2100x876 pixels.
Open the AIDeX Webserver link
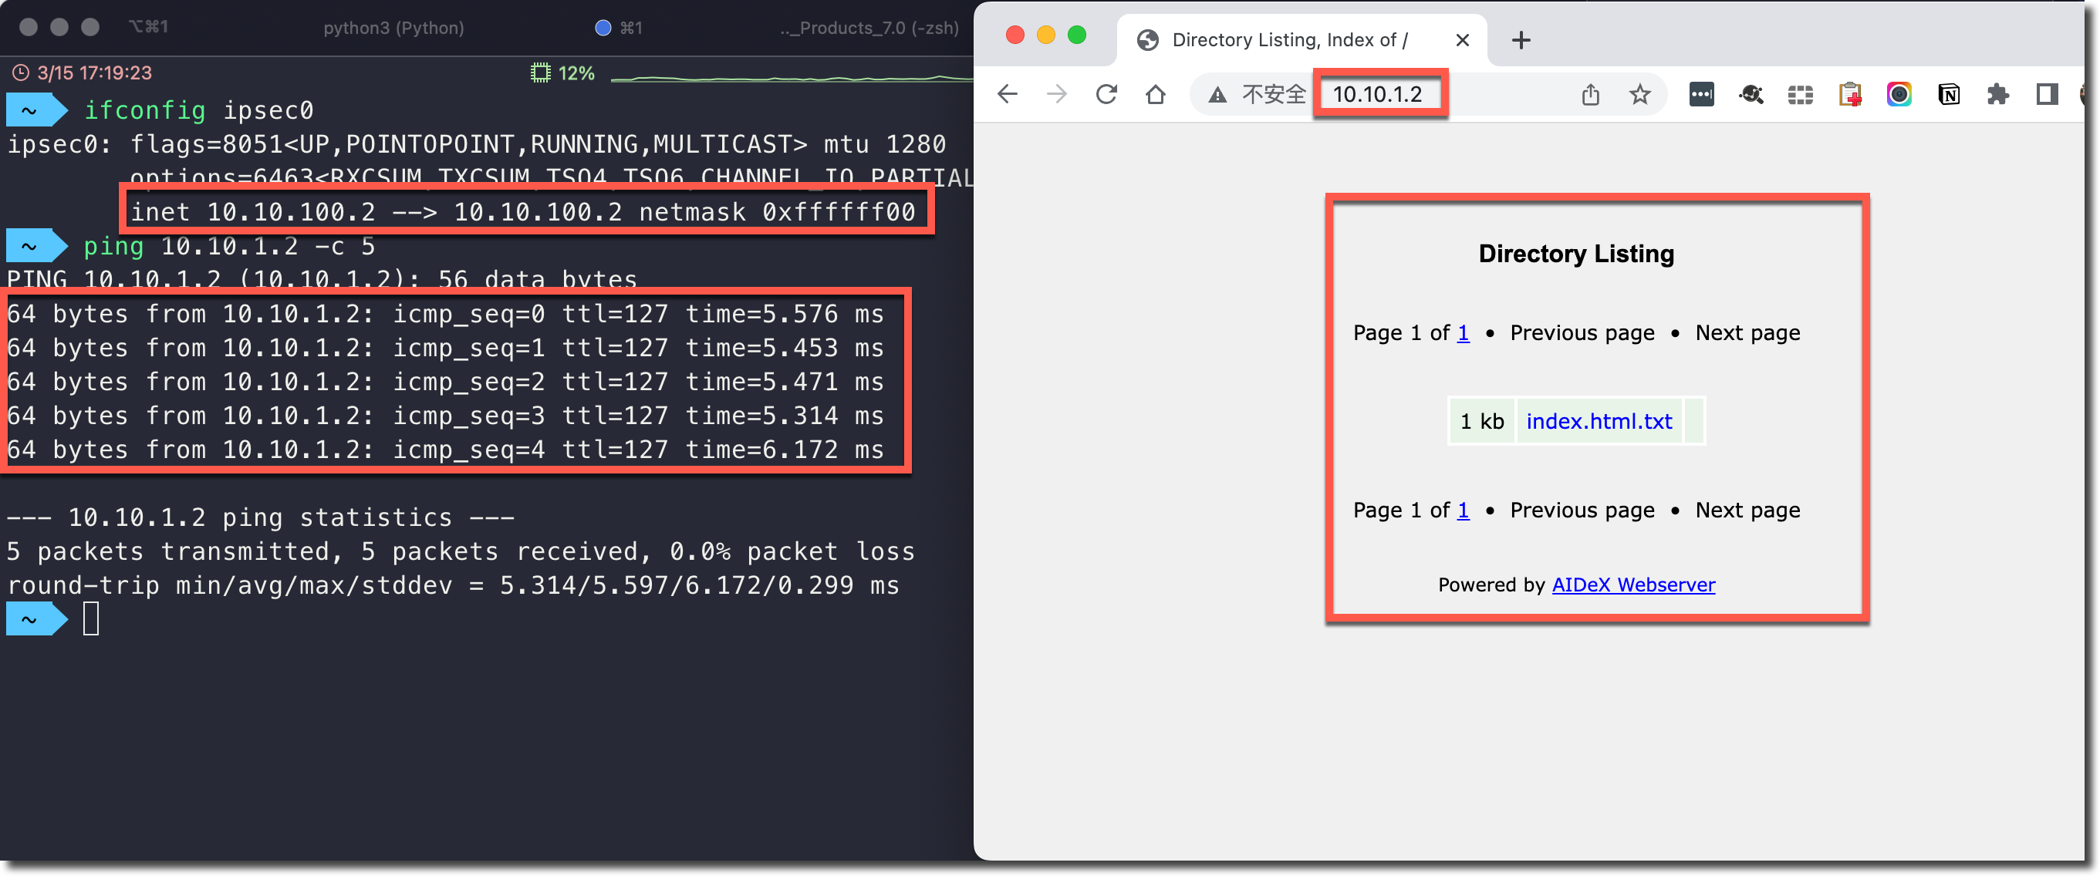(x=1633, y=585)
